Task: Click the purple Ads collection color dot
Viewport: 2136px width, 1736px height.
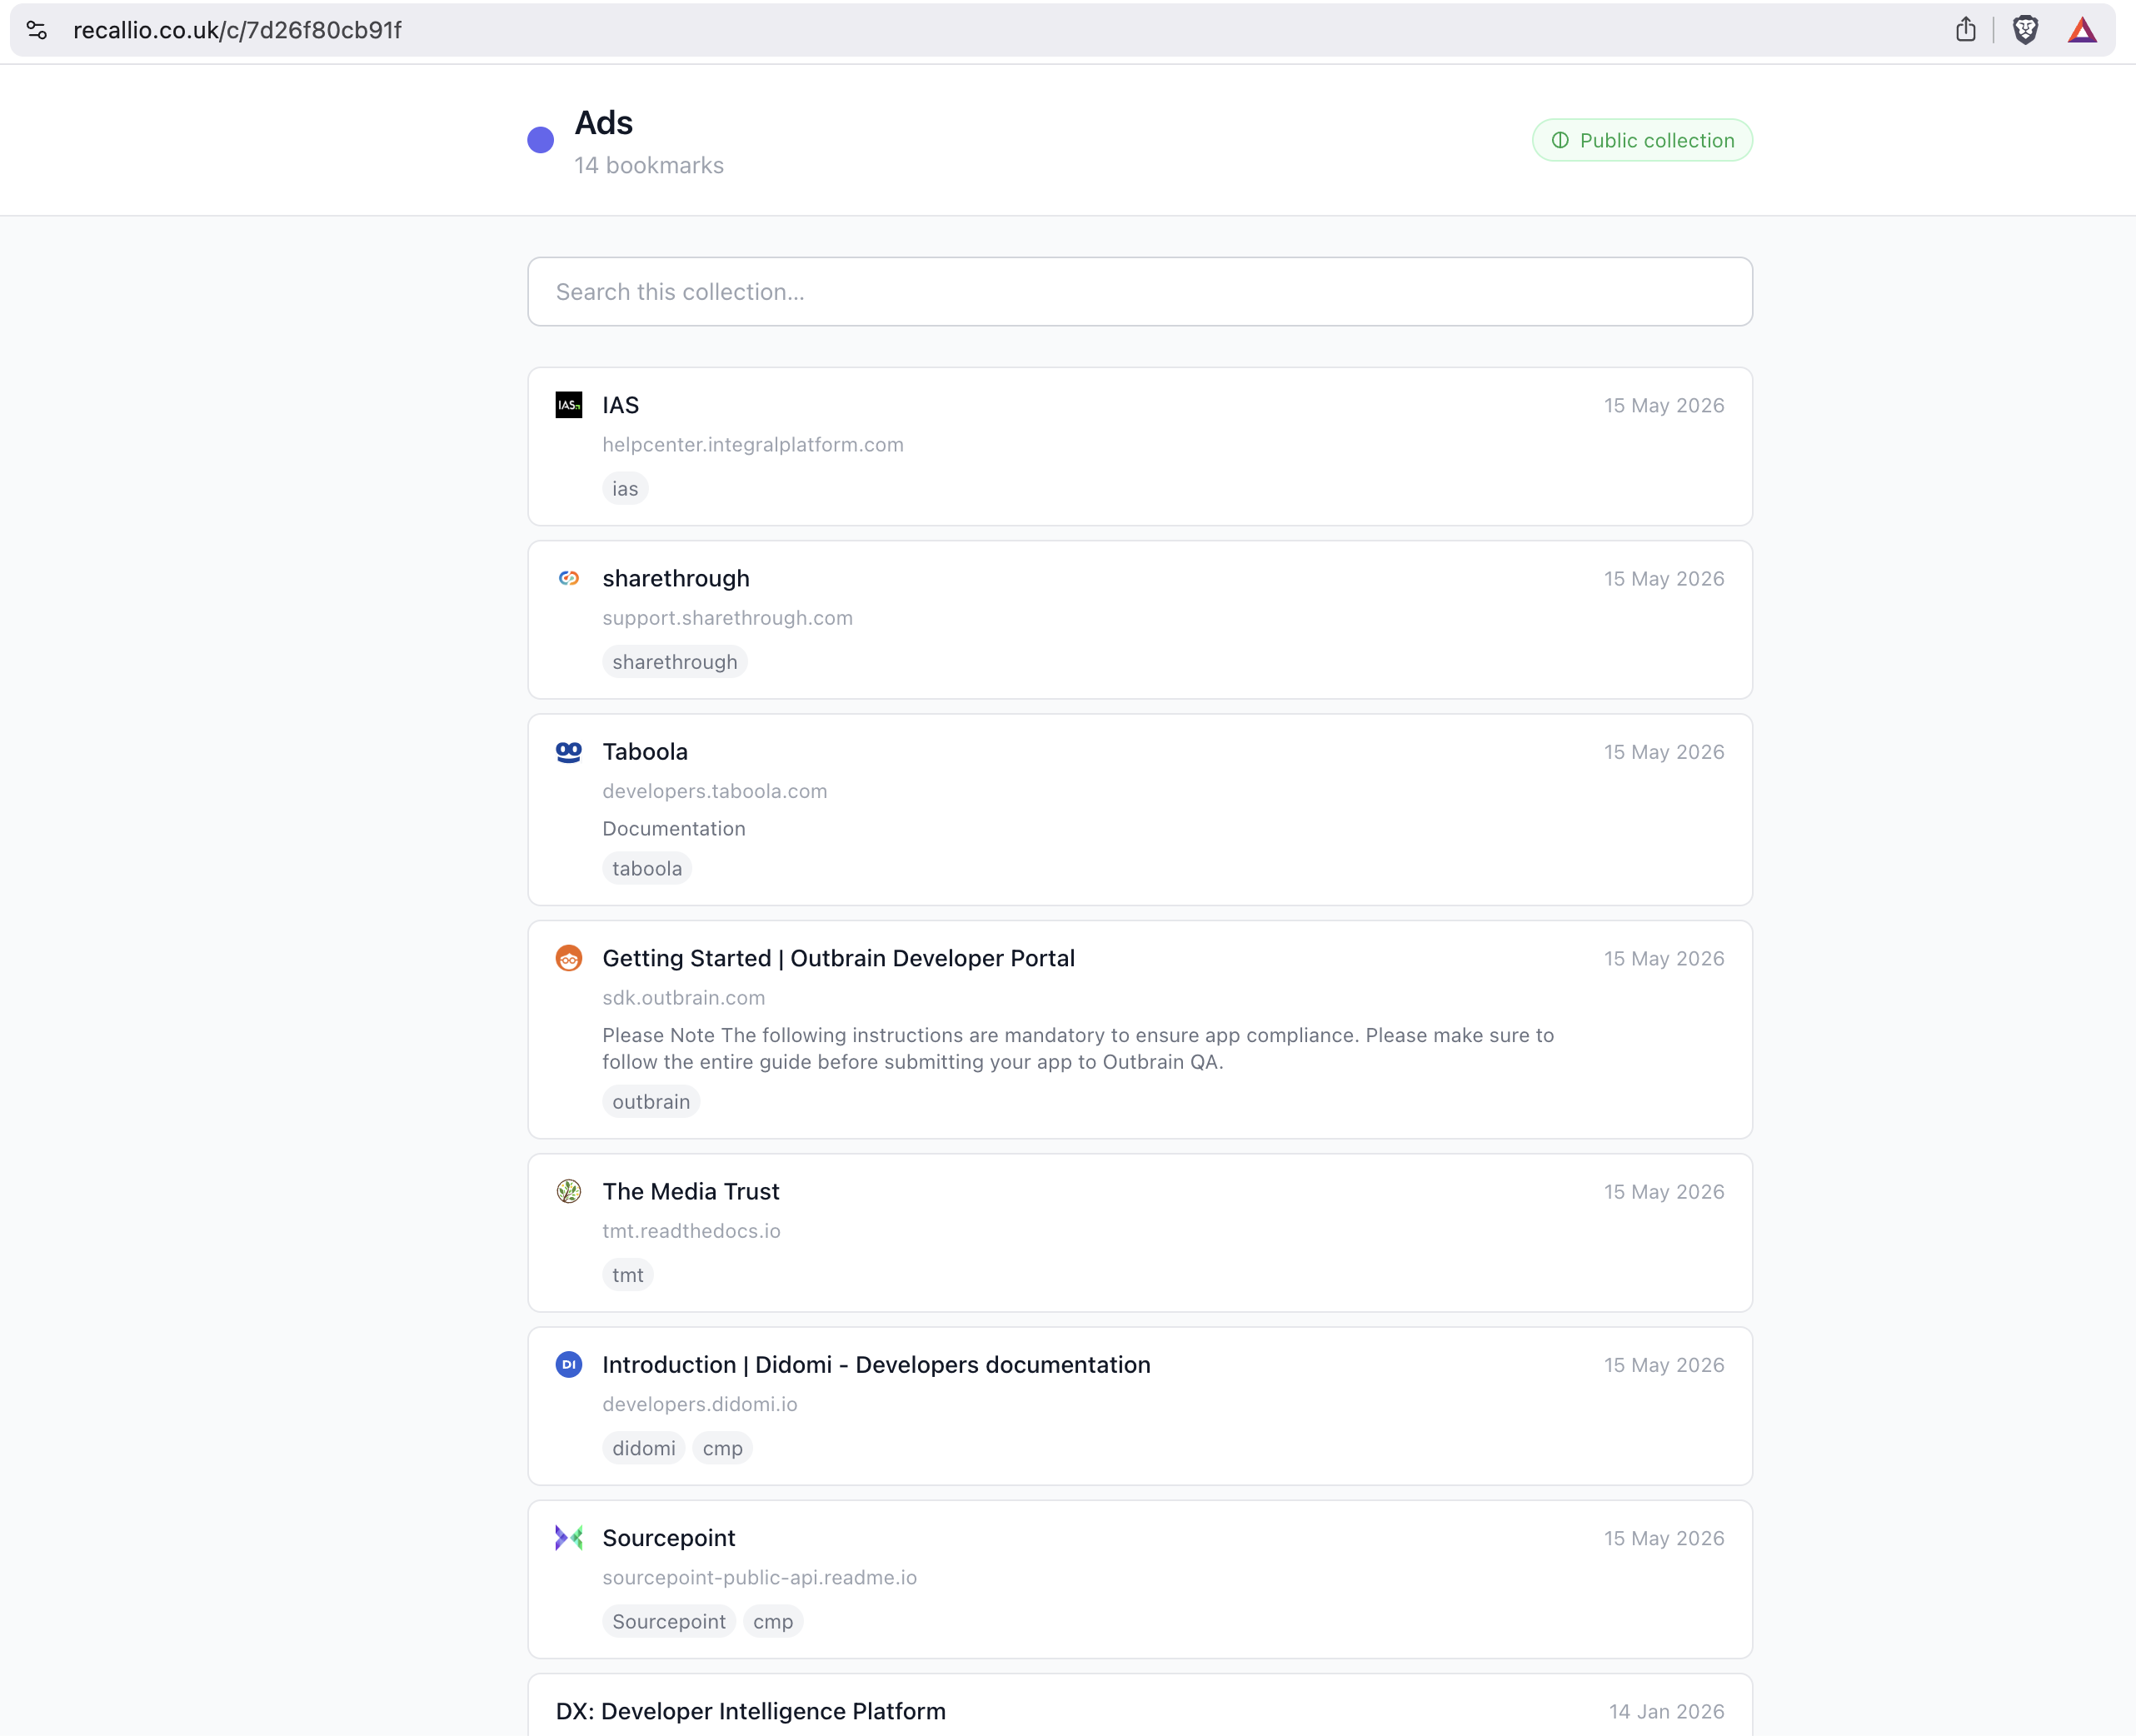Action: pos(540,140)
